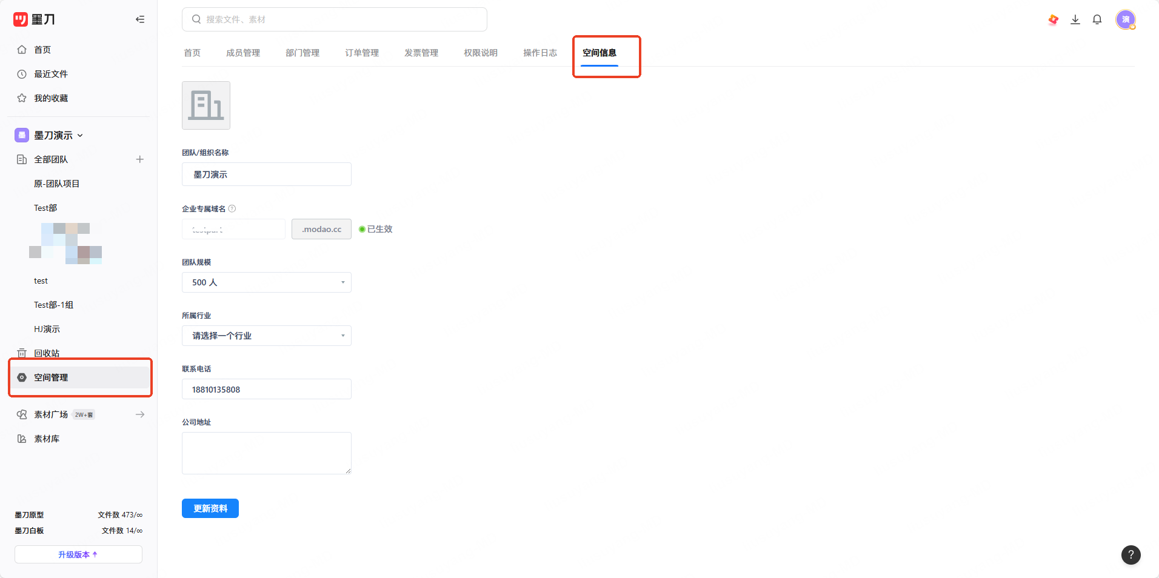Click the team logo building image
The image size is (1159, 578).
206,105
